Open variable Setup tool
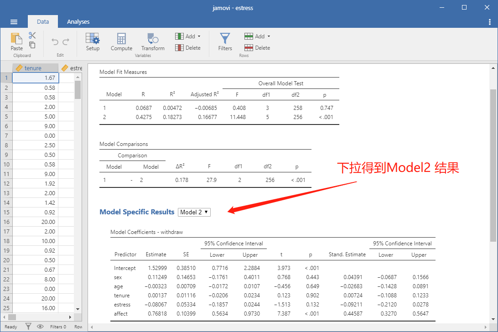The image size is (498, 332). click(x=93, y=41)
